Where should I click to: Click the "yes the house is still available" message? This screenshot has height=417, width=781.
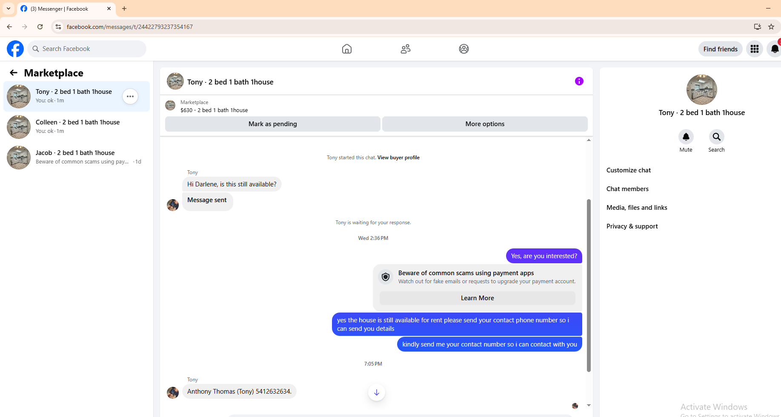point(457,324)
